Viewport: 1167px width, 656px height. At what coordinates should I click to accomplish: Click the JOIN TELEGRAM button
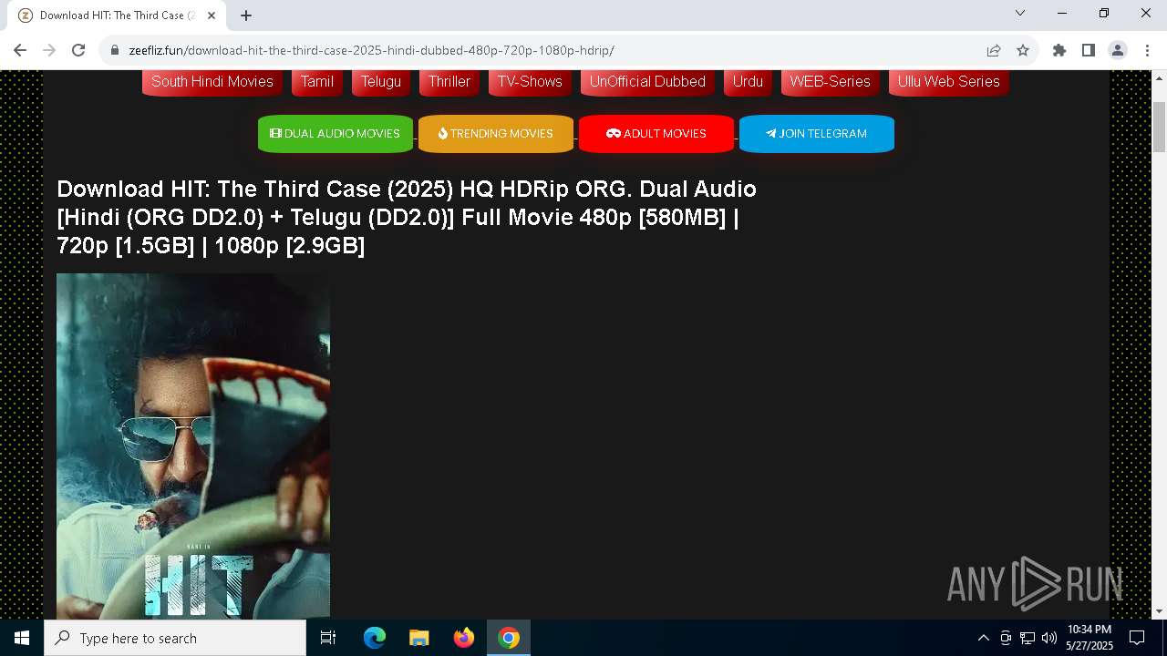(x=817, y=133)
